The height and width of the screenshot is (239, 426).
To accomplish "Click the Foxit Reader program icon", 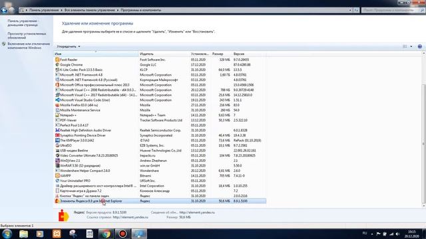I will coord(57,60).
